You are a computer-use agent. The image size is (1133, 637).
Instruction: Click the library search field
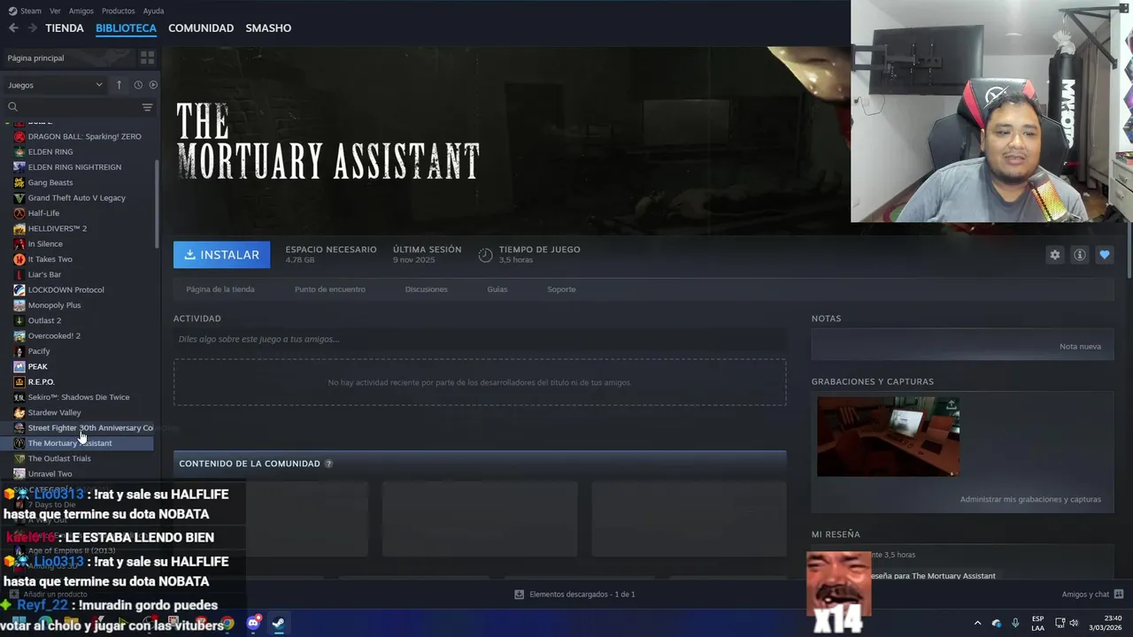click(71, 107)
